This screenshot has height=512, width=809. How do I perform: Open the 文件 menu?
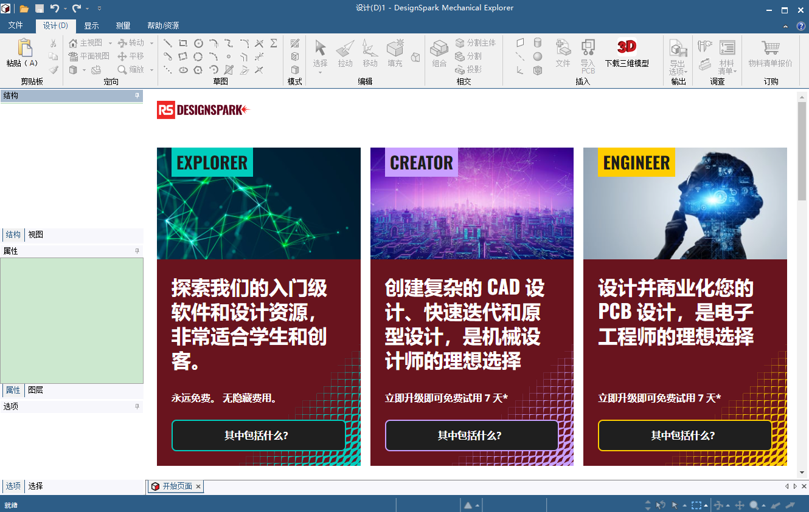coord(15,26)
